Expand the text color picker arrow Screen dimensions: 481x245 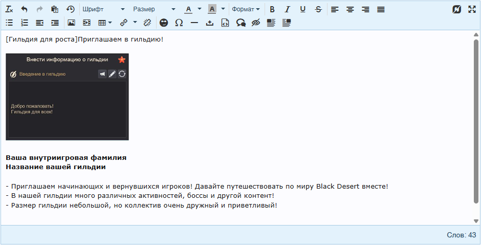pos(200,9)
